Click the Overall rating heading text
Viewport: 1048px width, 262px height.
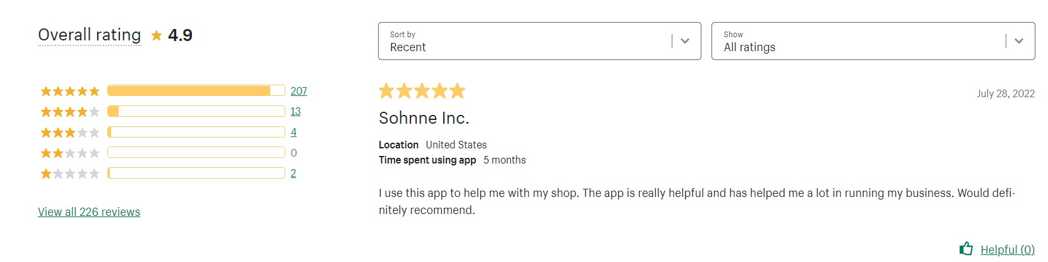90,35
